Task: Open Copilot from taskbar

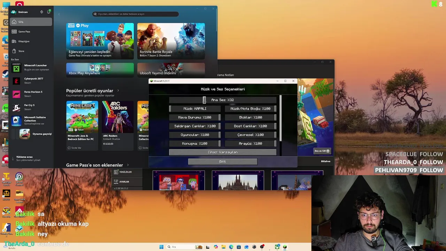Action: tap(216, 247)
